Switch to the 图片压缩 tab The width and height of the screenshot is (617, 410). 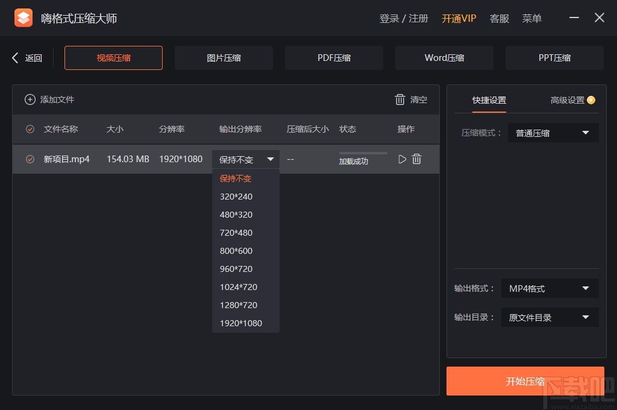[224, 57]
